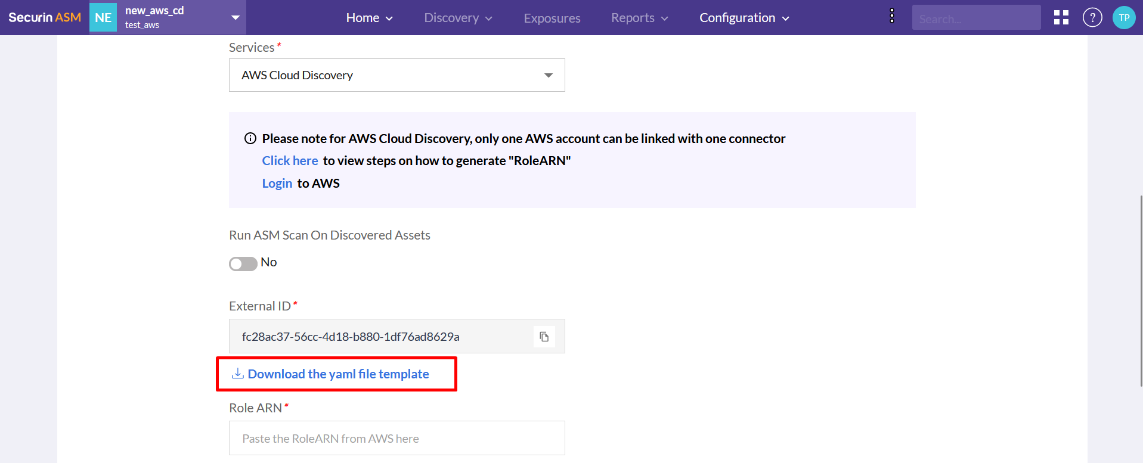This screenshot has width=1143, height=463.
Task: Click the page vertical scrollbar
Action: tap(1141, 291)
